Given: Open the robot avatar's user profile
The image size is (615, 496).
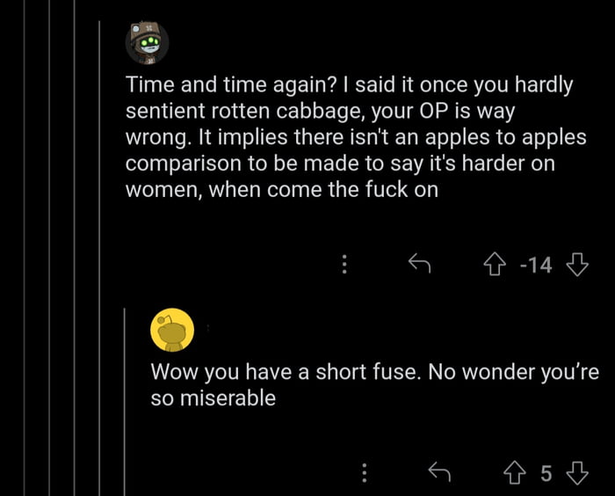Looking at the screenshot, I should tap(147, 42).
